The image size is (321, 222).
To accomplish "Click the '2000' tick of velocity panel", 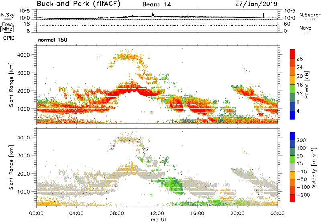I will click(x=24, y=174).
